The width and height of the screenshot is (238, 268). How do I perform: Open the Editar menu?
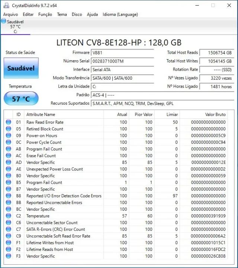[x=28, y=15]
